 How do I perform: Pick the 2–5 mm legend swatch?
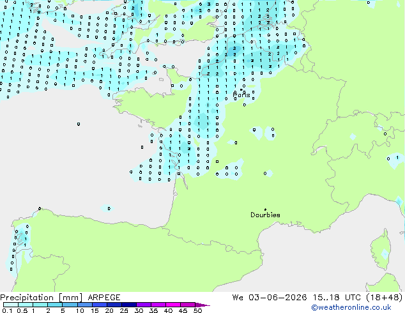(55, 305)
